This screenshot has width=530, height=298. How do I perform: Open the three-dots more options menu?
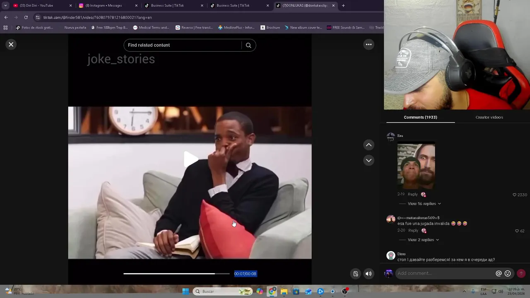point(369,44)
